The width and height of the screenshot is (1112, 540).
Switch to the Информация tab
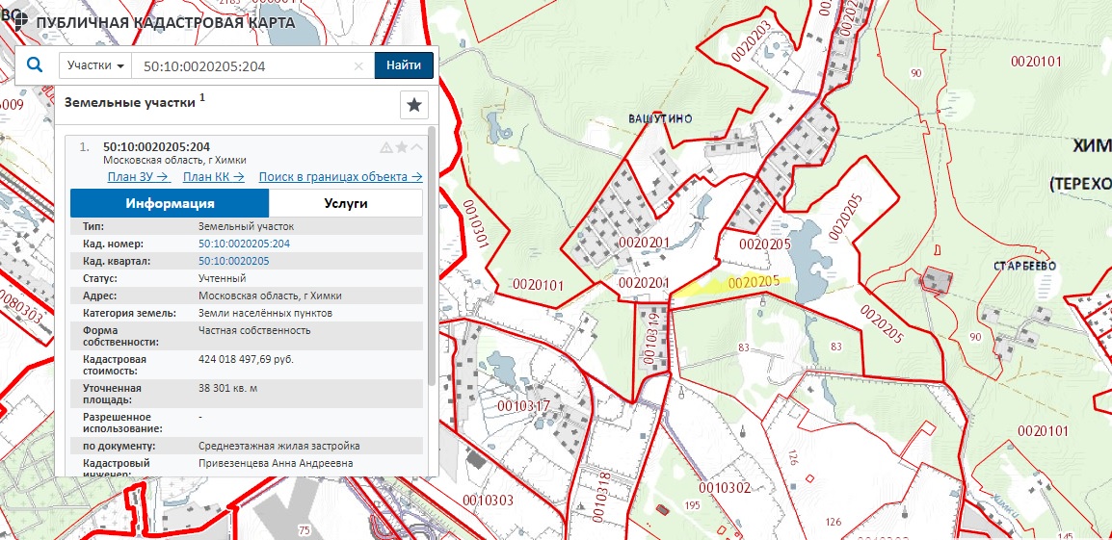(x=170, y=204)
